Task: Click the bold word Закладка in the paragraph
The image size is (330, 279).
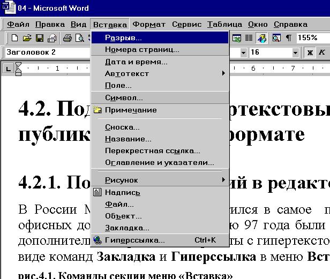Action: 126,257
